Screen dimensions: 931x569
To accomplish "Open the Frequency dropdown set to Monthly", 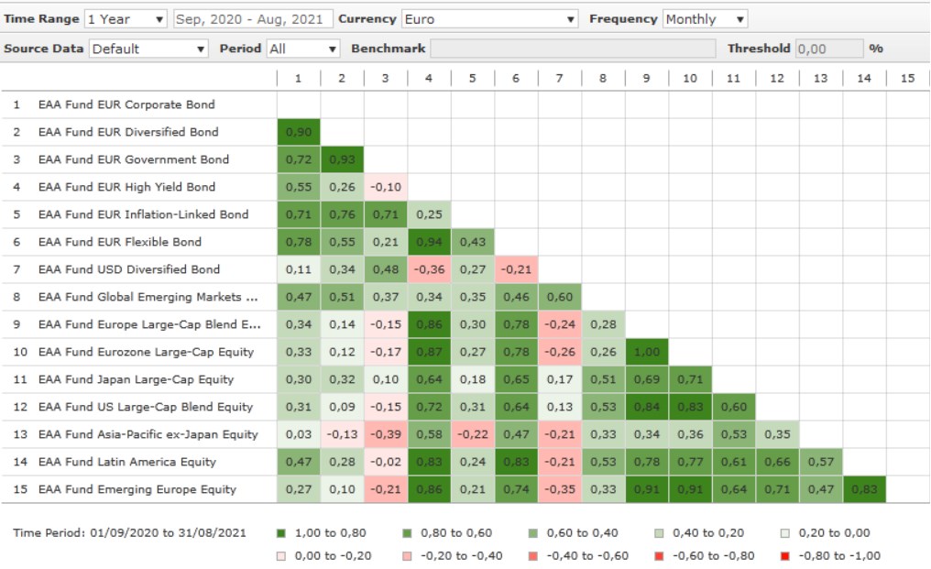I will click(705, 19).
